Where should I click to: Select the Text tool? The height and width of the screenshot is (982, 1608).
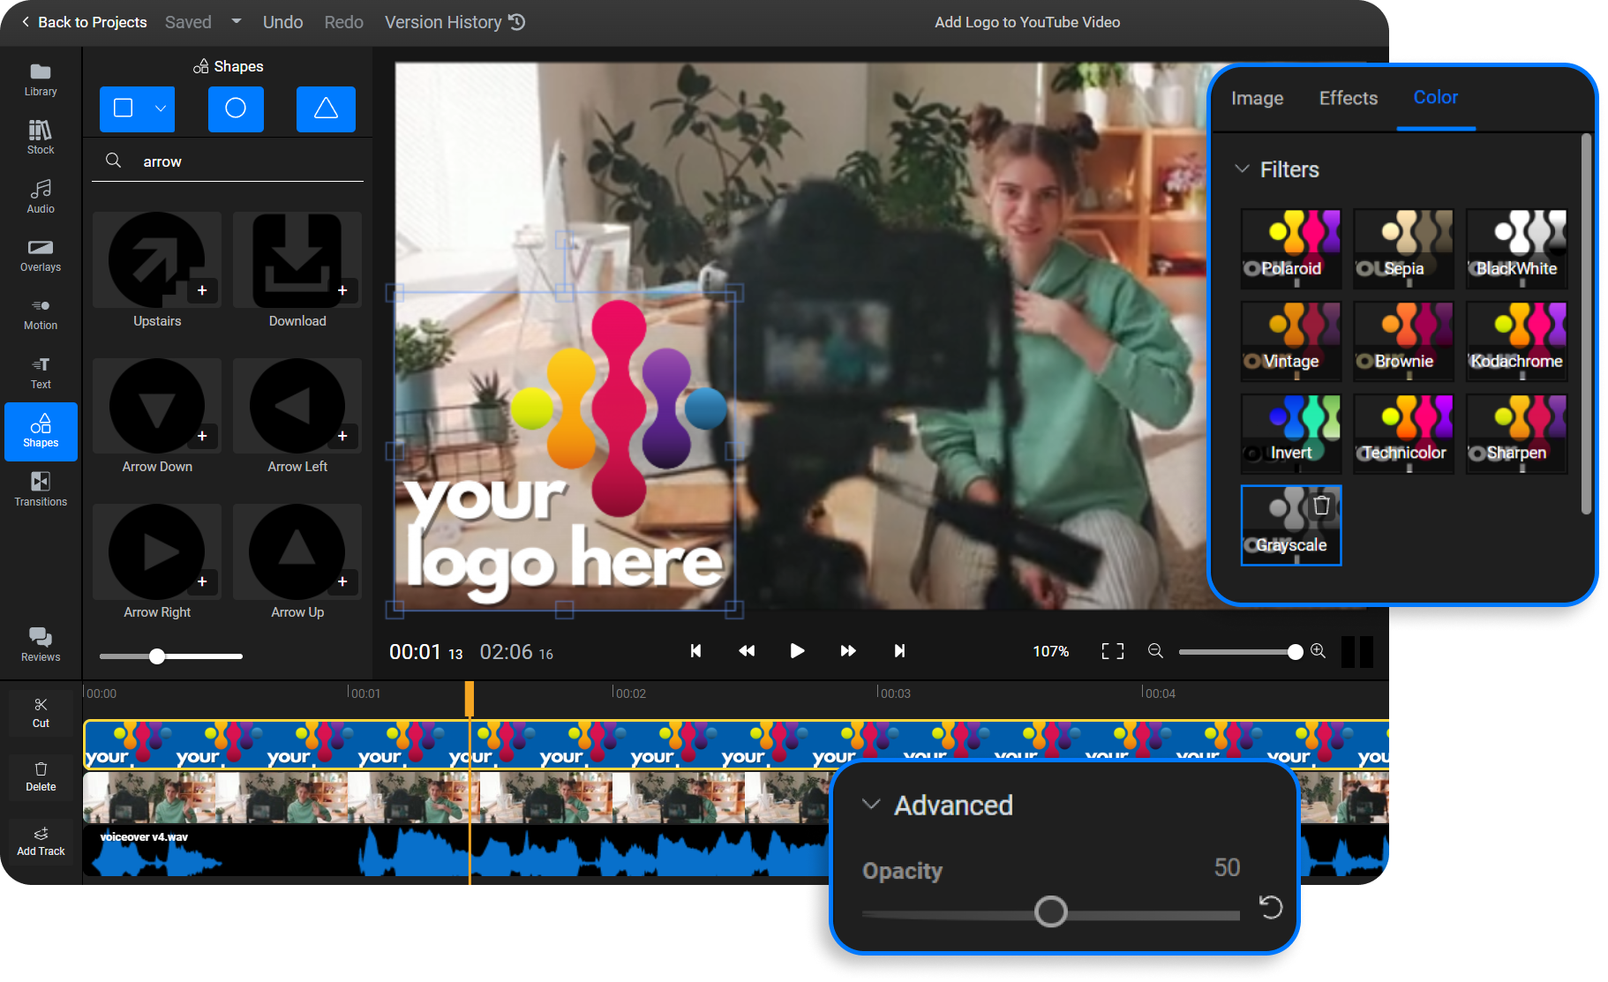[41, 371]
